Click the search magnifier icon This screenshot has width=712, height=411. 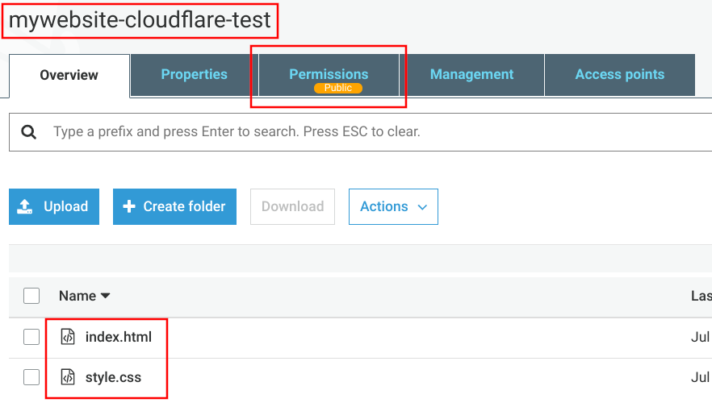point(29,131)
